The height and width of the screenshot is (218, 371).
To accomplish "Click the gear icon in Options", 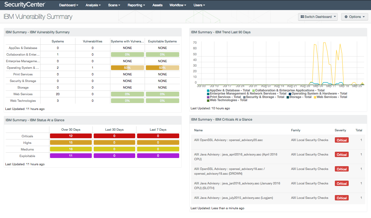I will [x=346, y=17].
